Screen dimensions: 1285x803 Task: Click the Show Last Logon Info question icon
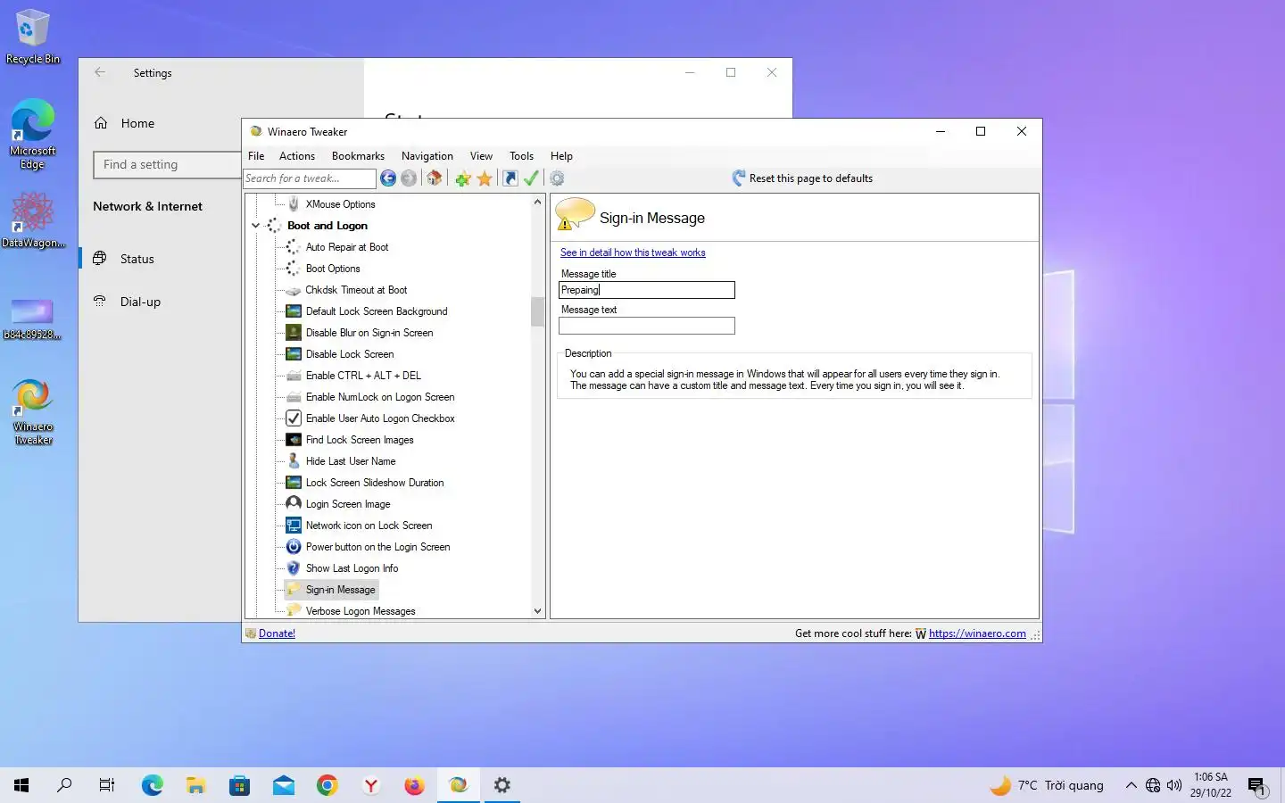(293, 568)
